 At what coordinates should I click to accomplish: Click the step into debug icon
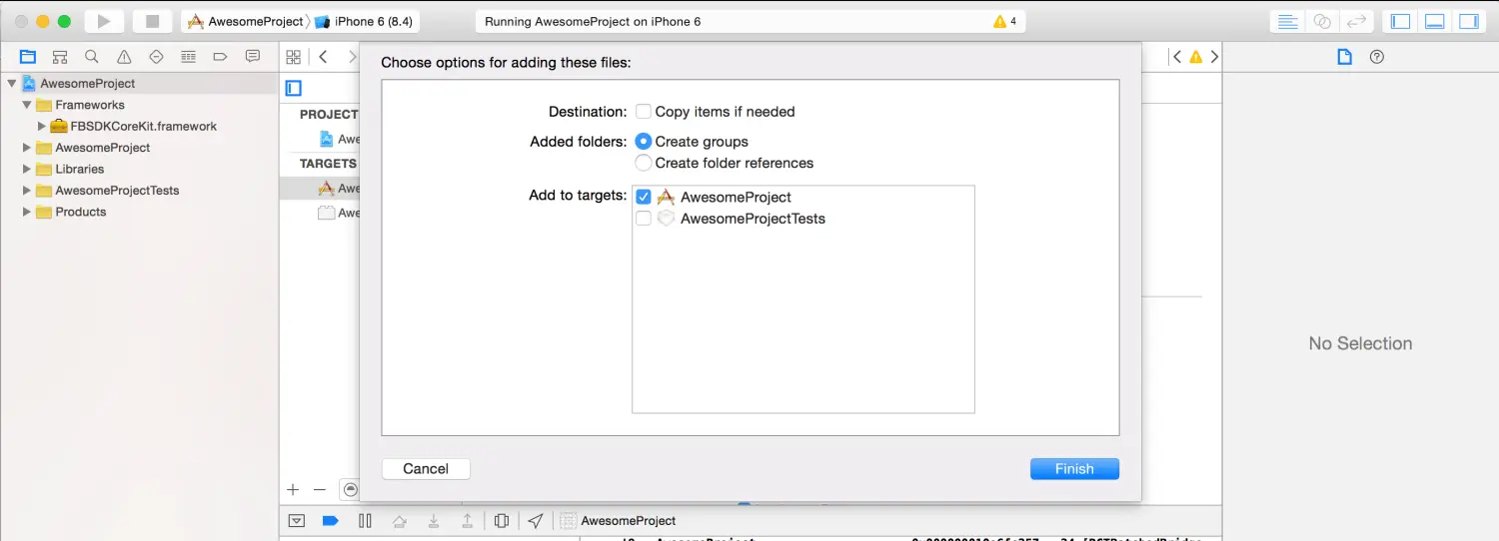click(x=434, y=521)
